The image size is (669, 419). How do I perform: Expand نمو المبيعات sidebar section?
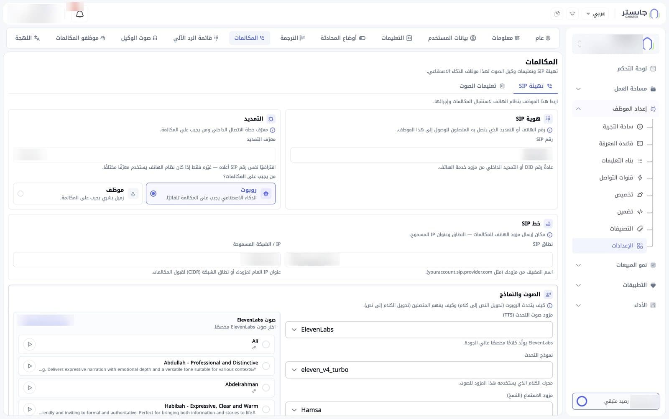pos(615,265)
